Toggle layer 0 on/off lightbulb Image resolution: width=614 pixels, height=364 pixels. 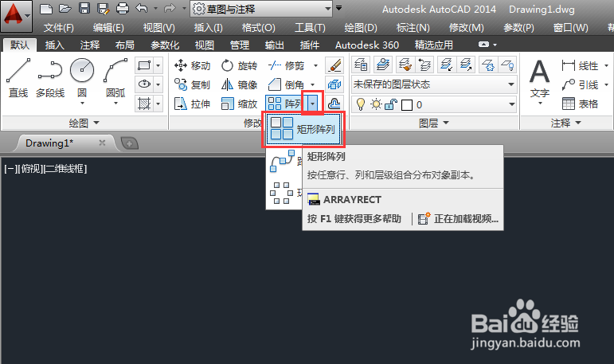point(360,104)
